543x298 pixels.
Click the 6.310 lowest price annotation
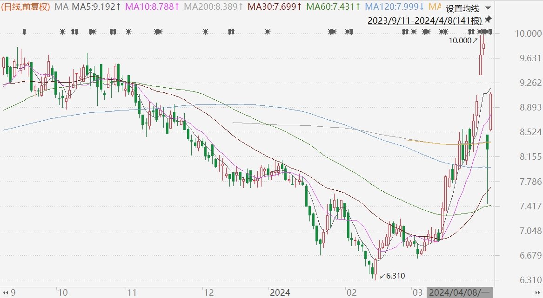pyautogui.click(x=393, y=276)
